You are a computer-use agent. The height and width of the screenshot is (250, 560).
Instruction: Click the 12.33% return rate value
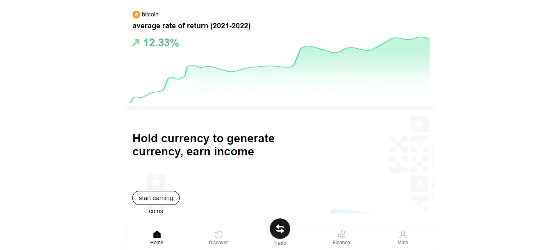(161, 43)
